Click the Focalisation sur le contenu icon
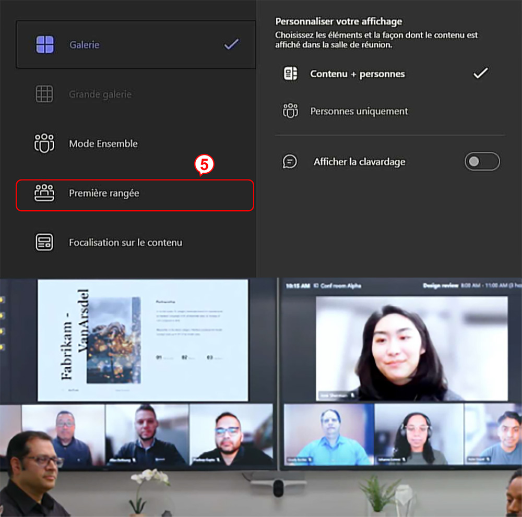This screenshot has height=517, width=522. [44, 243]
